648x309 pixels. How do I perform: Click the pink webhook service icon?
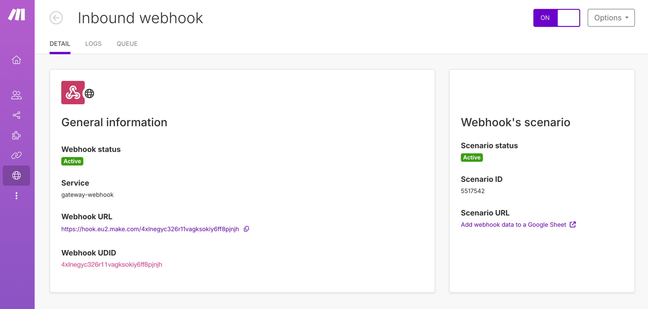72,93
